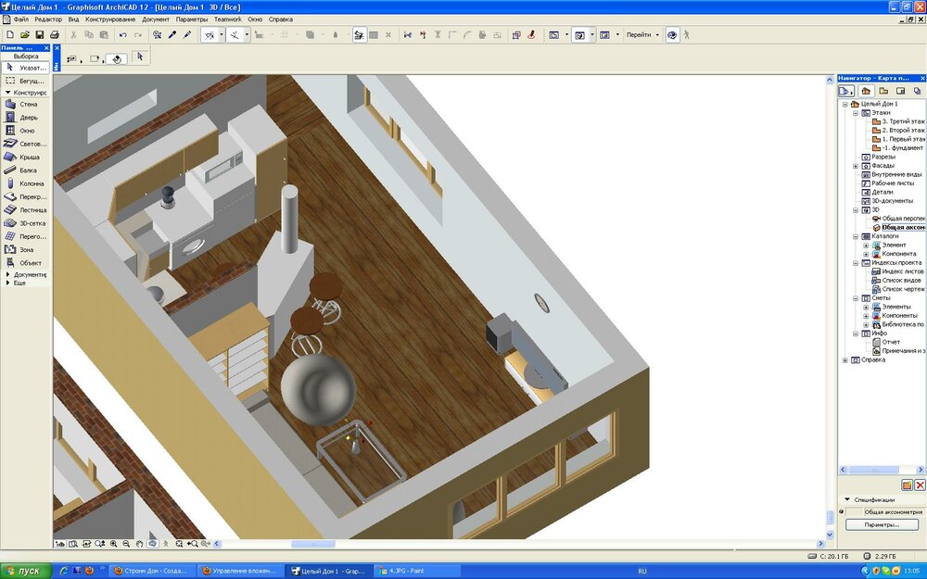927x579 pixels.
Task: Click the Undo arrow in toolbar
Action: 123,35
